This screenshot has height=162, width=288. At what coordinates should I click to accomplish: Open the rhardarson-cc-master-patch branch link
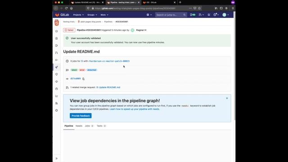pyautogui.click(x=109, y=61)
